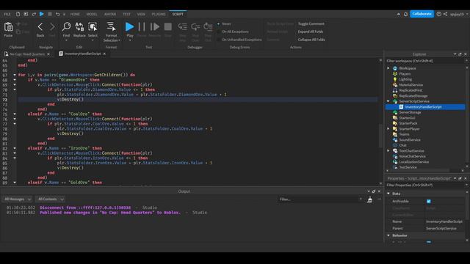This screenshot has height=264, width=470.
Task: Click the undo arrow in quick access bar
Action: click(57, 14)
